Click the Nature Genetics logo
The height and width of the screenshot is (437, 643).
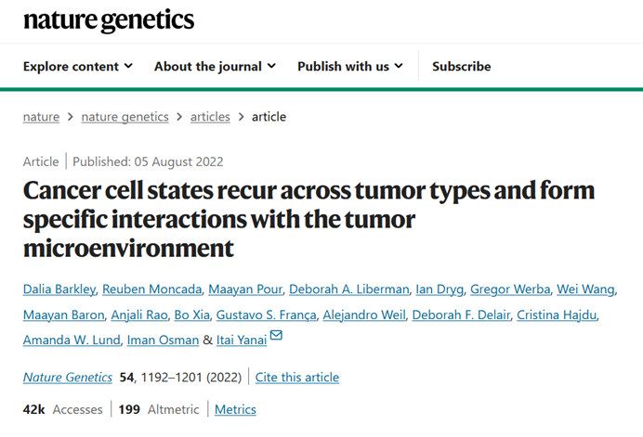tap(109, 19)
